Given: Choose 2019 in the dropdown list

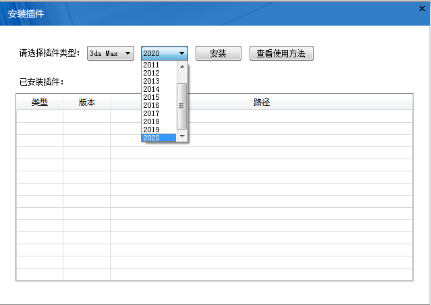Looking at the screenshot, I should (152, 130).
